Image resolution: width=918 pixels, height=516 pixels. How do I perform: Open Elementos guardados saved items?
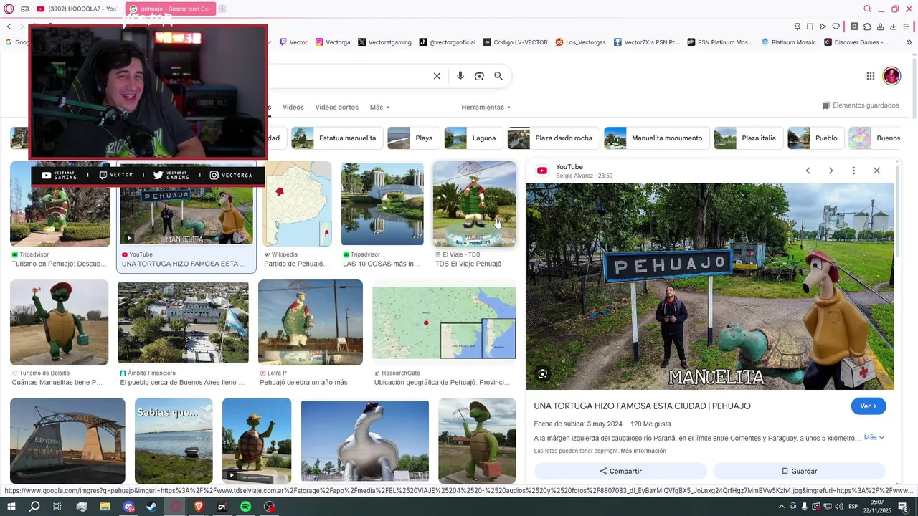click(861, 105)
